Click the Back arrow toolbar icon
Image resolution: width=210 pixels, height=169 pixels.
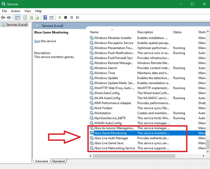tap(3, 17)
